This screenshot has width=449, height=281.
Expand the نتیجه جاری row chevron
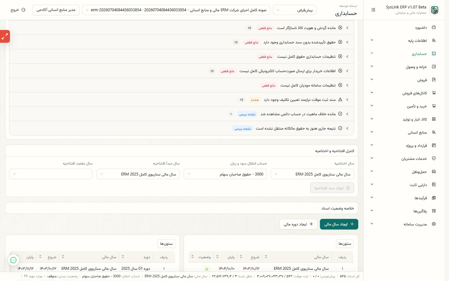(x=347, y=128)
